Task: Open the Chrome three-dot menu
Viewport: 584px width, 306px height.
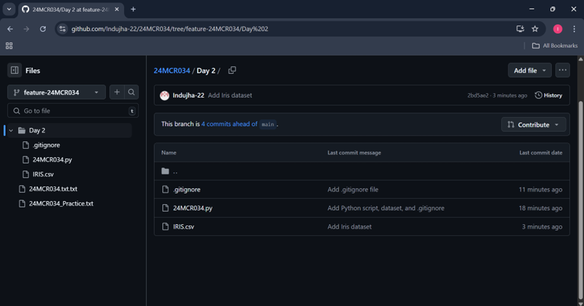Action: pyautogui.click(x=574, y=29)
